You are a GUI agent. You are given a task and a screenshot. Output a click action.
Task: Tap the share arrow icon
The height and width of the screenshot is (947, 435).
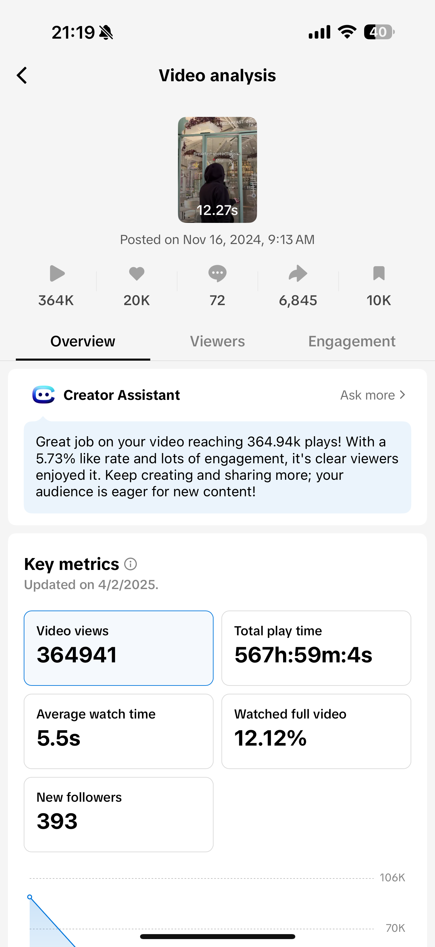point(298,273)
